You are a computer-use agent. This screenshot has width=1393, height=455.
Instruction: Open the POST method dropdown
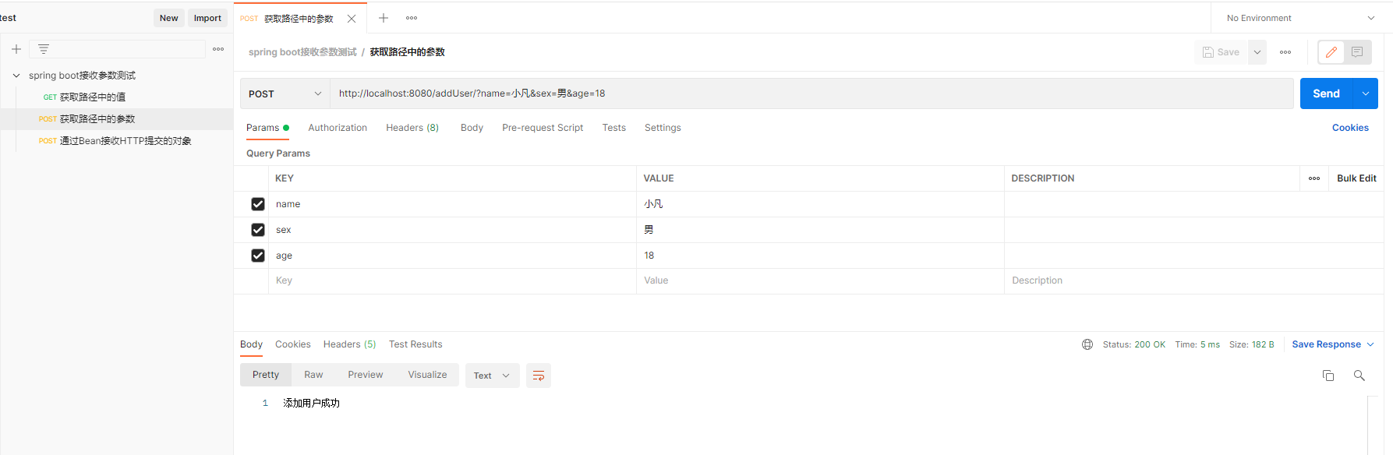285,93
